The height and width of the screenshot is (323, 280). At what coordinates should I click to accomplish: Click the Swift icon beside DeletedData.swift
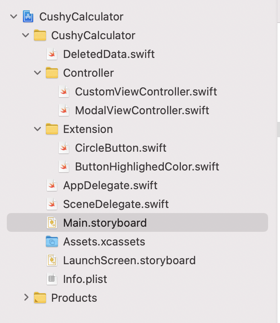(x=52, y=54)
